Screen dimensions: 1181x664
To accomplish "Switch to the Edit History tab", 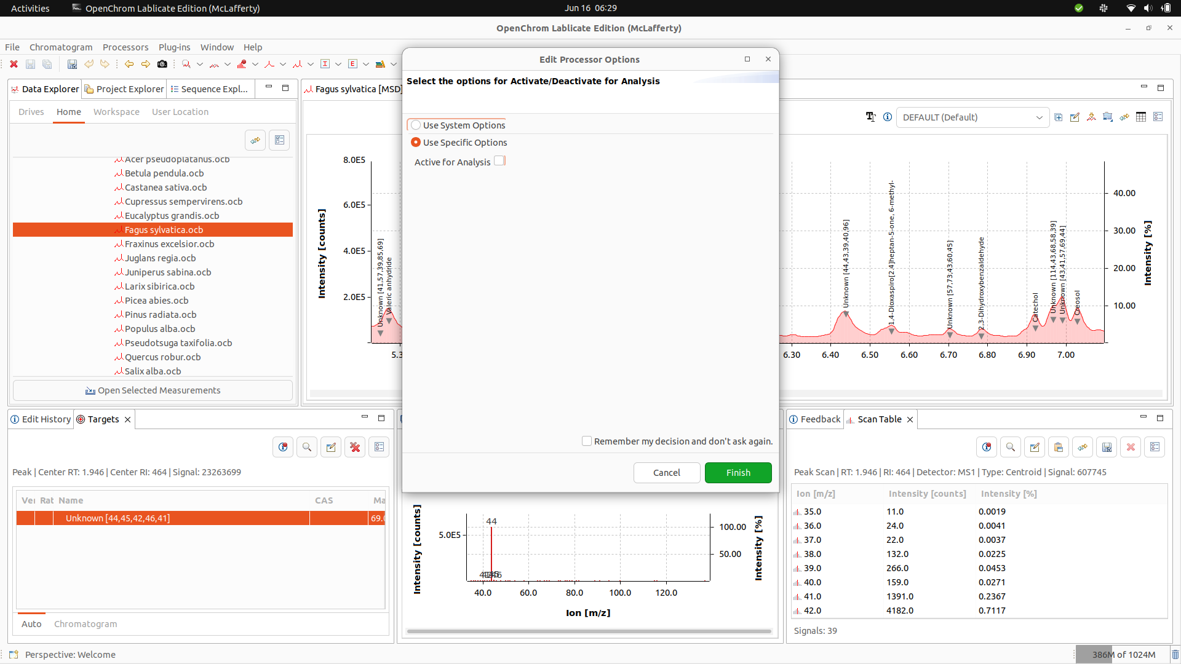I will pos(41,419).
